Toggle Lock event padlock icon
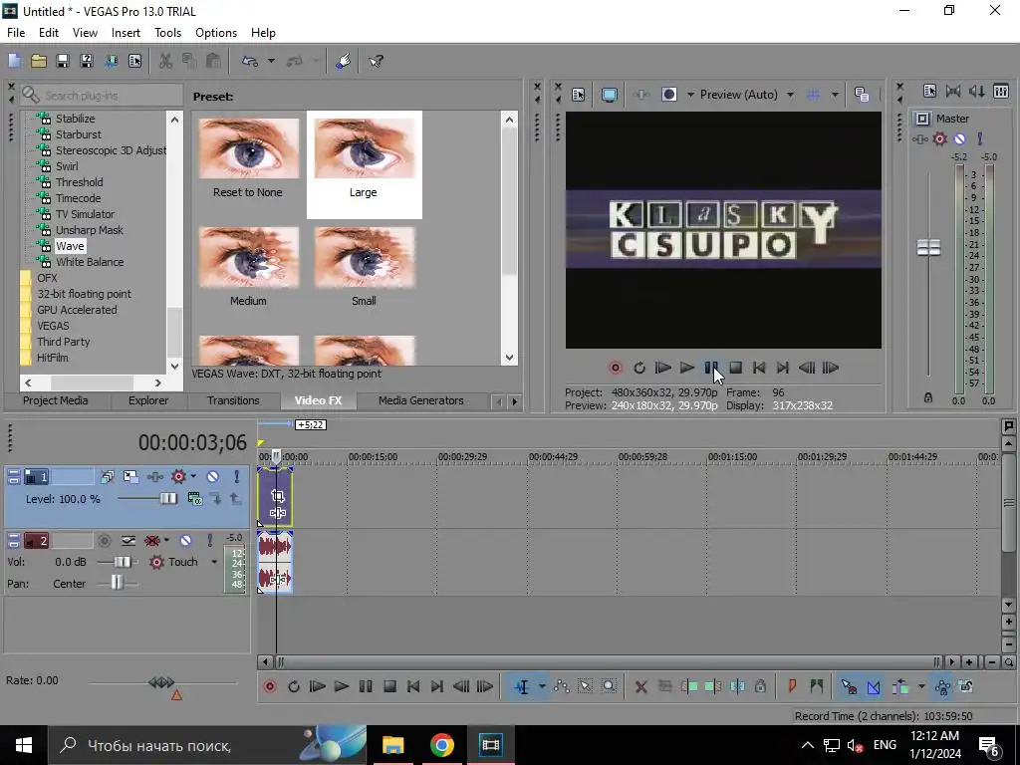The image size is (1020, 765). [x=760, y=687]
